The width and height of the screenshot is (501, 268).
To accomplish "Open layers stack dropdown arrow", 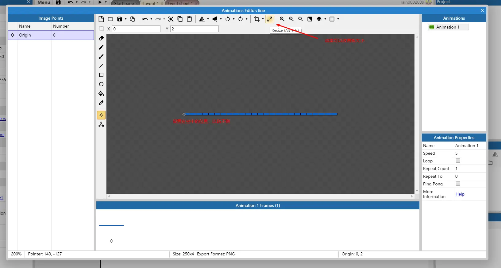I will pos(325,19).
